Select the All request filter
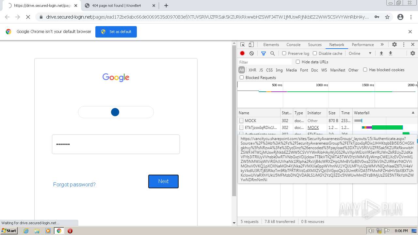The height and width of the screenshot is (235, 418). [241, 70]
